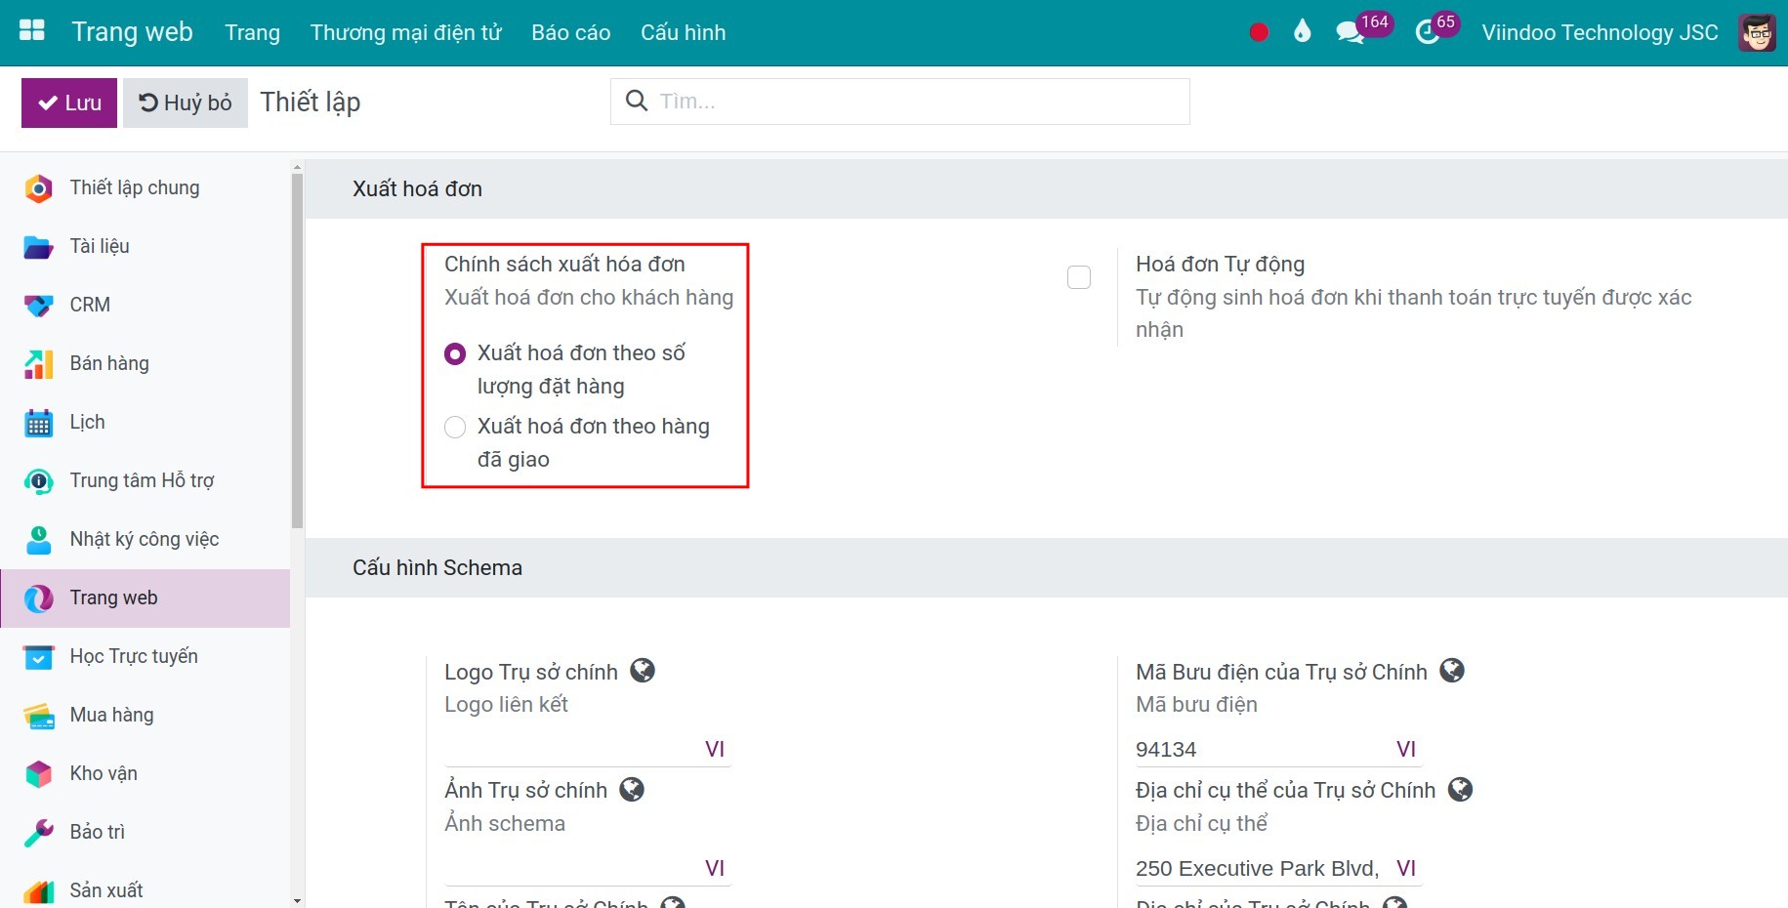Click the user avatar in top bar
The image size is (1788, 908).
(x=1757, y=32)
